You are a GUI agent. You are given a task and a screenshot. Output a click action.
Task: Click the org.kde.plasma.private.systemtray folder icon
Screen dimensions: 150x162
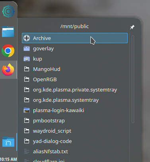click(x=27, y=90)
